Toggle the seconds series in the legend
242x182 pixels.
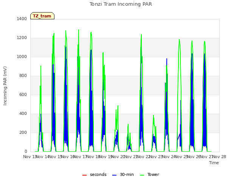[95, 174]
